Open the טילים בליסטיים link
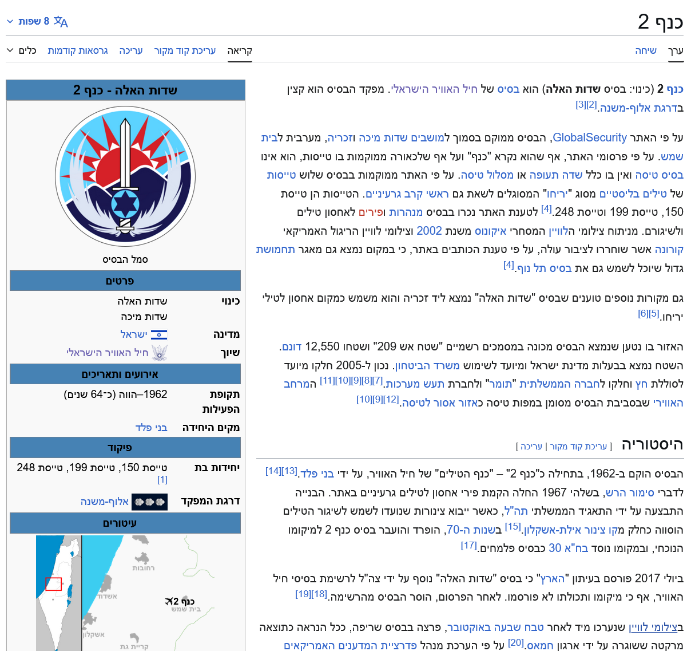Image resolution: width=695 pixels, height=651 pixels. [634, 194]
